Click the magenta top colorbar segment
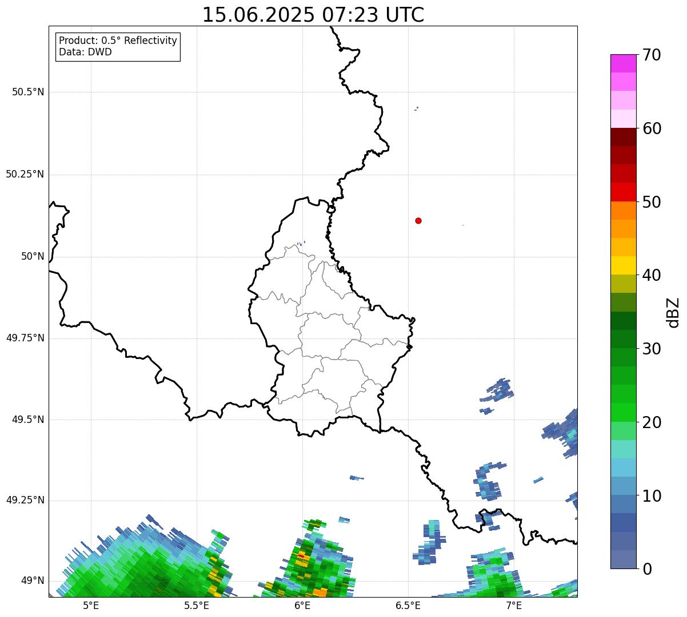Image resolution: width=687 pixels, height=617 pixels. 623,63
